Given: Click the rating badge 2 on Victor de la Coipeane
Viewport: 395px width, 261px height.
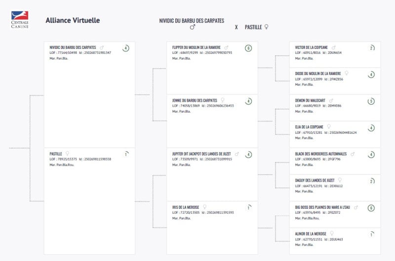Looking at the screenshot, I should tap(371, 48).
